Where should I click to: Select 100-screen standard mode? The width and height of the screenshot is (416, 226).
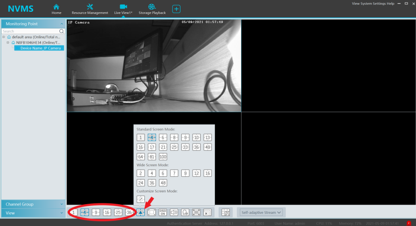tap(163, 157)
